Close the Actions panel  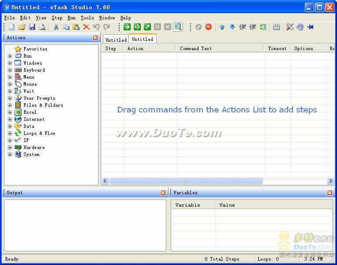coord(95,38)
